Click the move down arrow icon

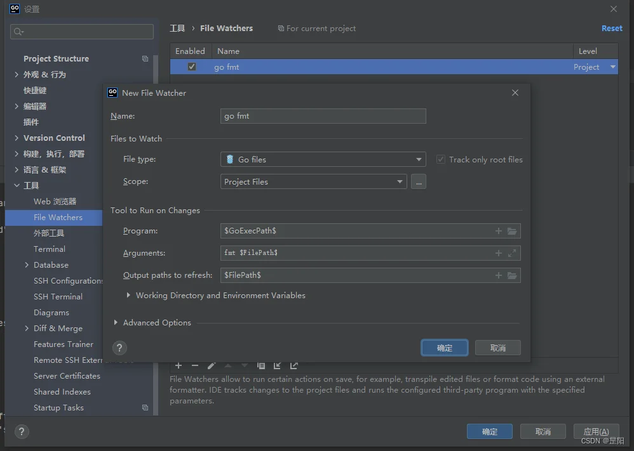click(x=245, y=365)
